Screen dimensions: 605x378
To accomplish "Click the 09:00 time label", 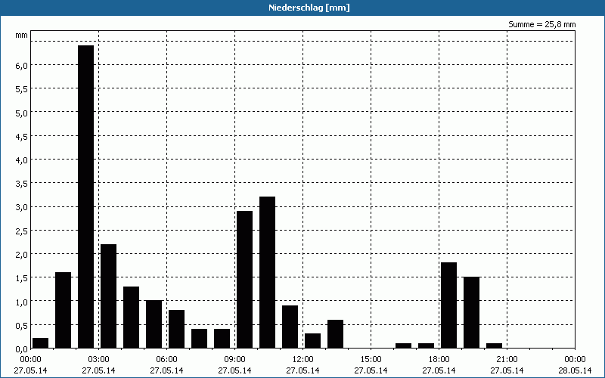I will 235,360.
